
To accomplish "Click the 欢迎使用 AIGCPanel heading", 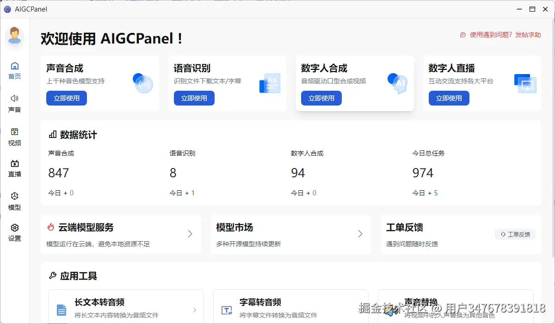I will point(111,38).
